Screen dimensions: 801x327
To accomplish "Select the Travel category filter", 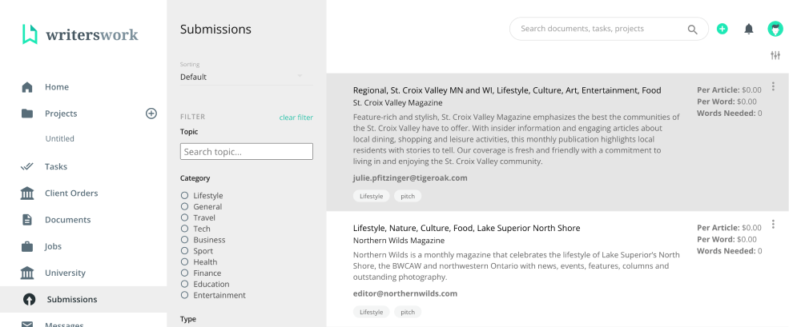I will (185, 217).
